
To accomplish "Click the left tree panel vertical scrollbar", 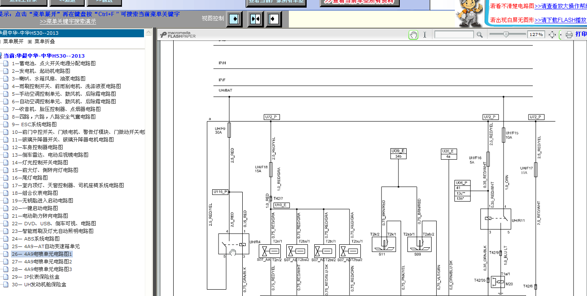I will (x=148, y=163).
